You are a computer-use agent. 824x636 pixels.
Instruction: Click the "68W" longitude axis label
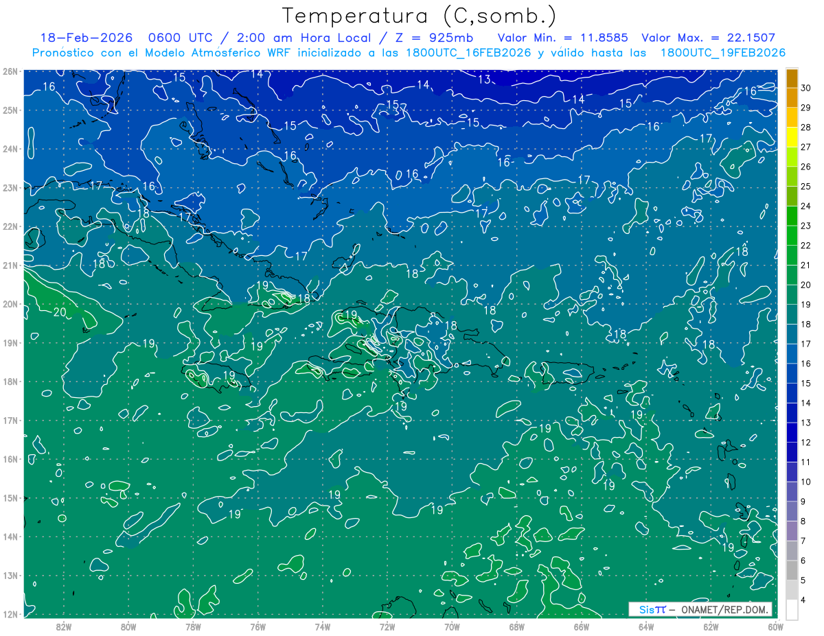coord(517,626)
